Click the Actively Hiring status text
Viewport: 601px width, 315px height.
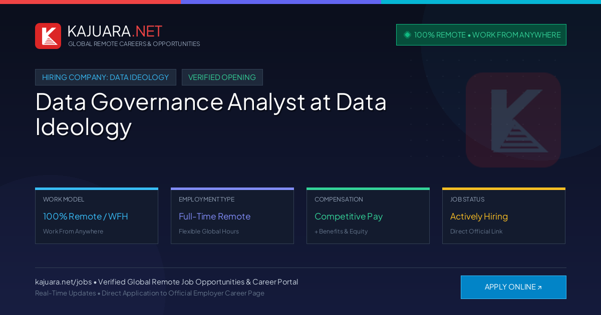pos(479,216)
